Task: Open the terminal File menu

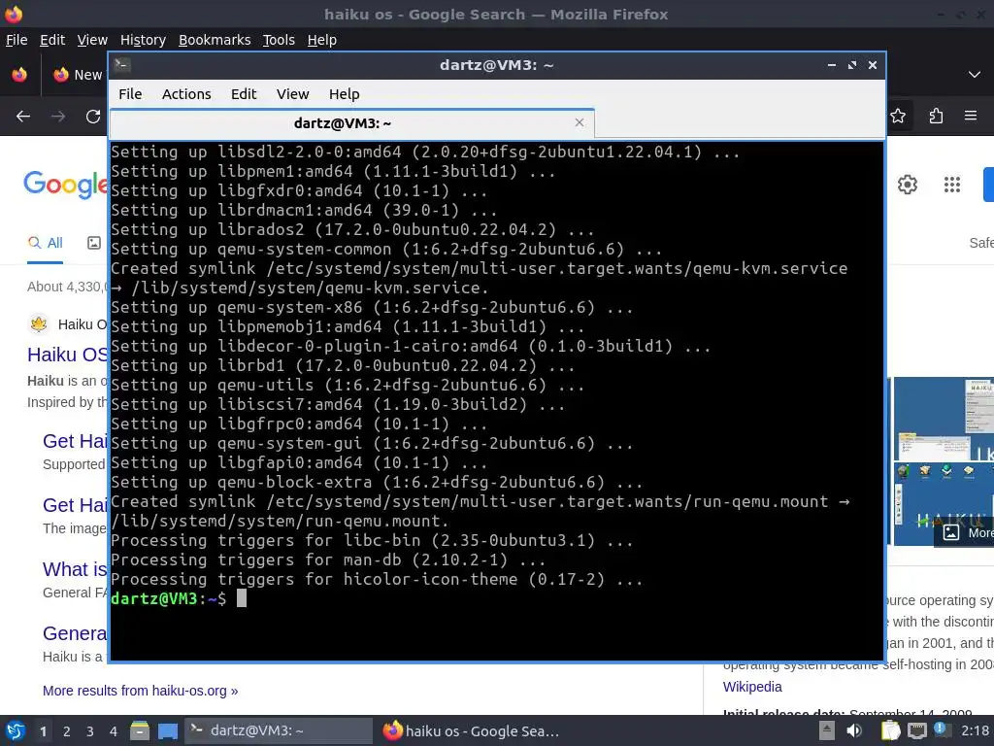Action: pos(130,94)
